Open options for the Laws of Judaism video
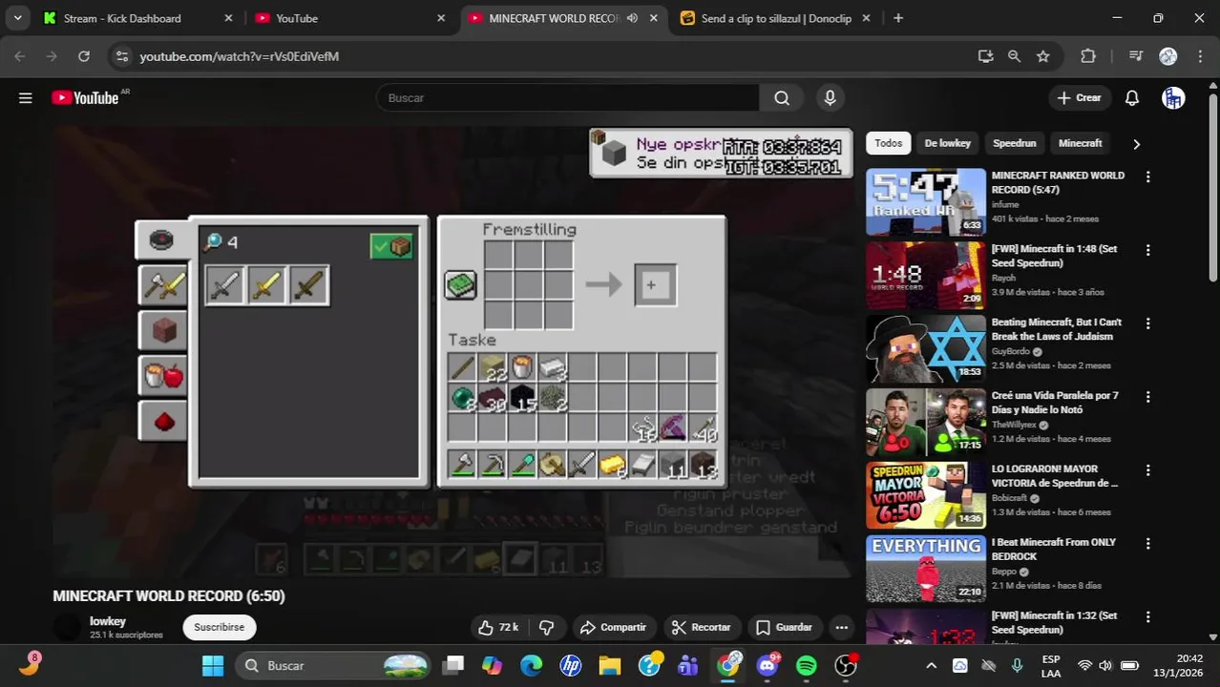 [x=1147, y=323]
